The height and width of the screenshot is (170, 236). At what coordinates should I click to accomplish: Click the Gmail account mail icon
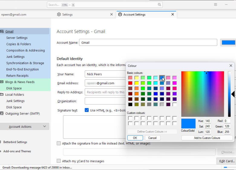click(x=2, y=31)
